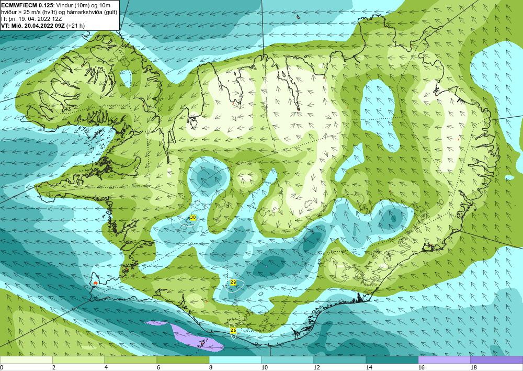Click the yellow gust label 28
523x371 pixels.
[233, 282]
